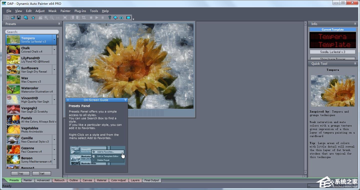
Task: Expand Benson preset dropdown arrow
Action: coord(54,160)
